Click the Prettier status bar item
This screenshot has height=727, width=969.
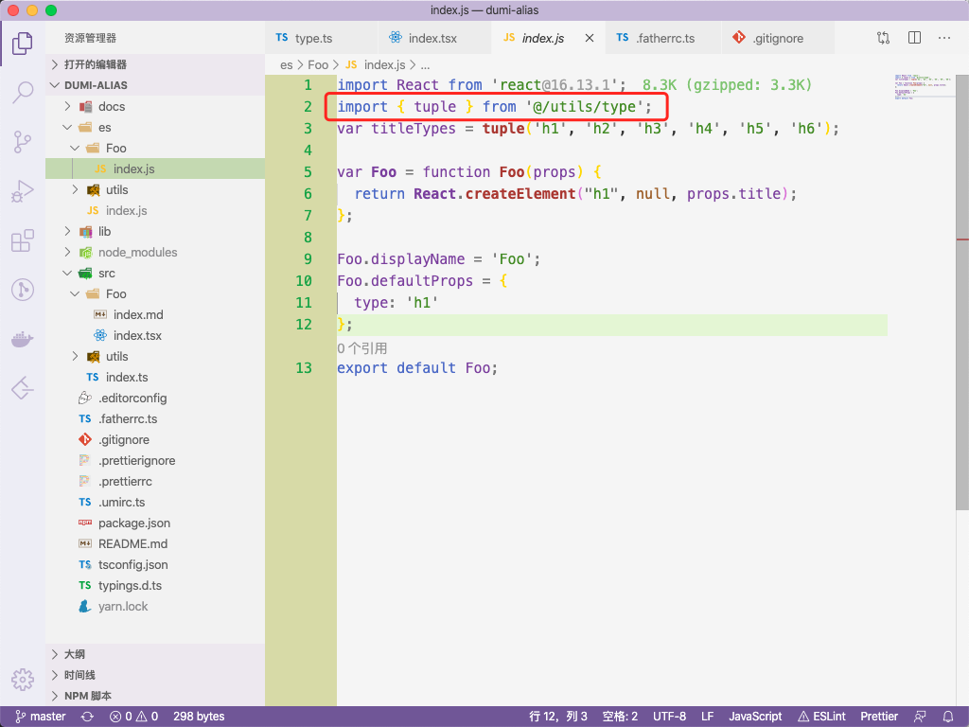click(x=879, y=717)
